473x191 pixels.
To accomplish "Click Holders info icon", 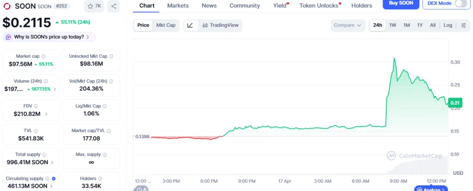I will tap(100, 178).
